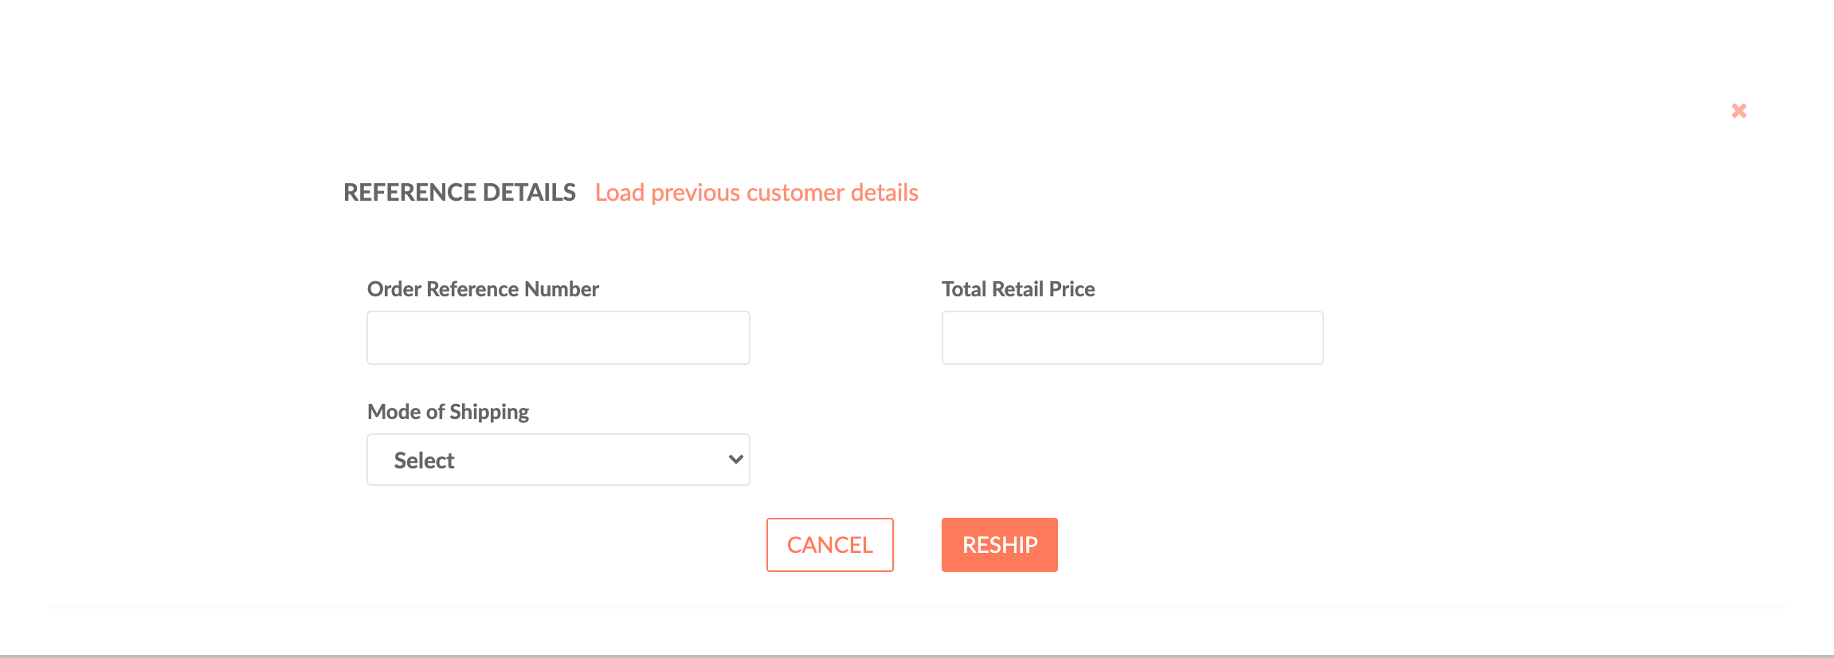
Task: Focus the Order Reference Number input field
Action: 558,338
